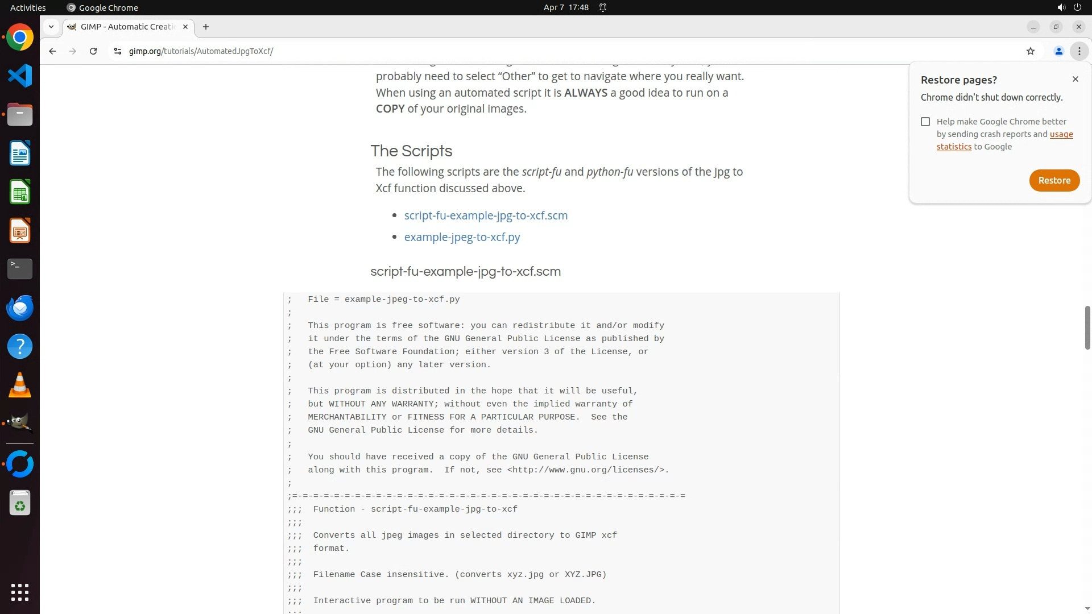1092x614 pixels.
Task: Open Visual Studio Code from the dock
Action: tap(20, 76)
